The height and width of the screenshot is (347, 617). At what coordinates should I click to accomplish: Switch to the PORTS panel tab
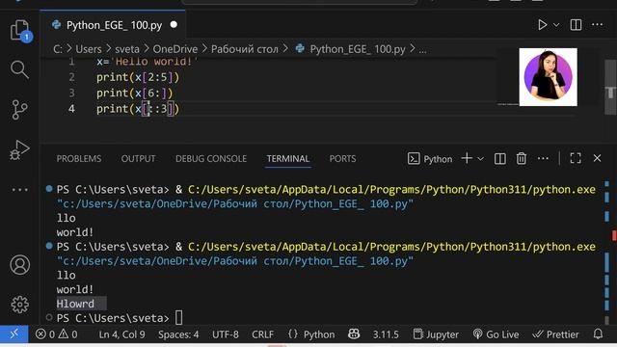(342, 158)
